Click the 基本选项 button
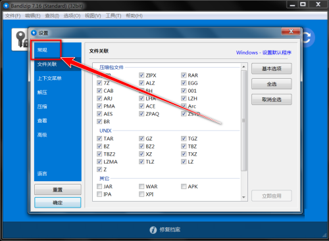 pyautogui.click(x=272, y=69)
